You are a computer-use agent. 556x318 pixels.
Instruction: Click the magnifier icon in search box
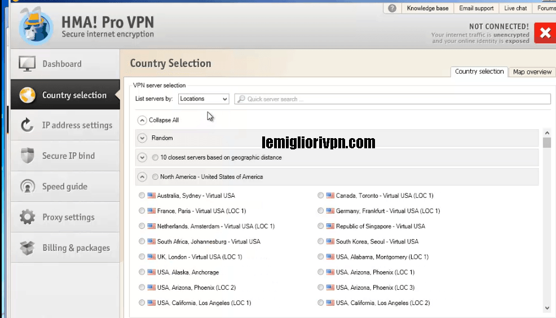coord(241,99)
